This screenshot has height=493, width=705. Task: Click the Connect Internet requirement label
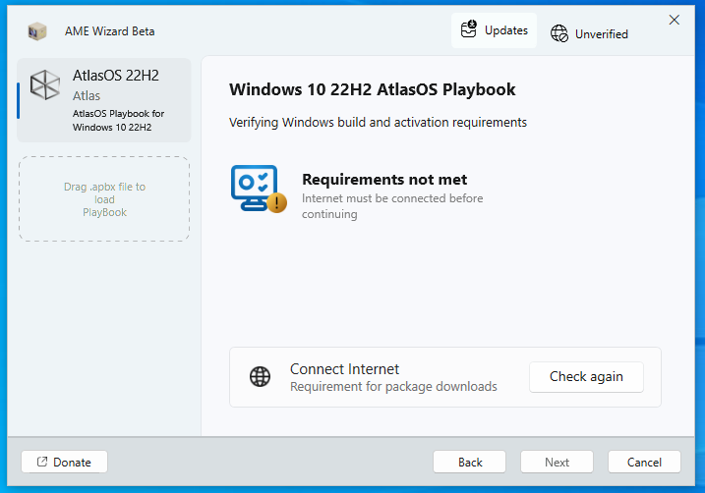[344, 369]
